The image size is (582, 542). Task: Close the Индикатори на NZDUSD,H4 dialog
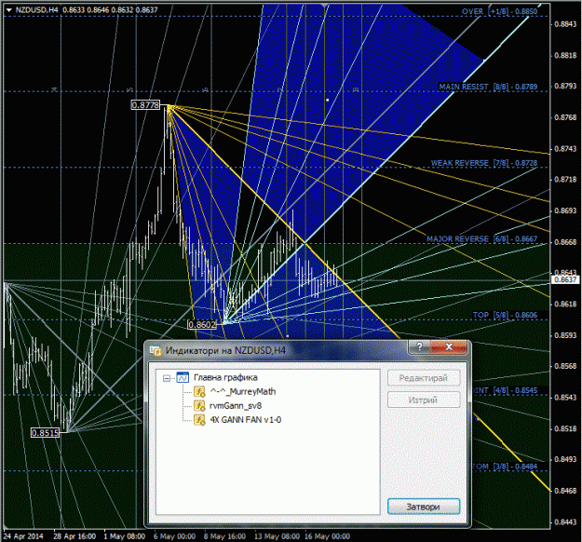point(449,346)
